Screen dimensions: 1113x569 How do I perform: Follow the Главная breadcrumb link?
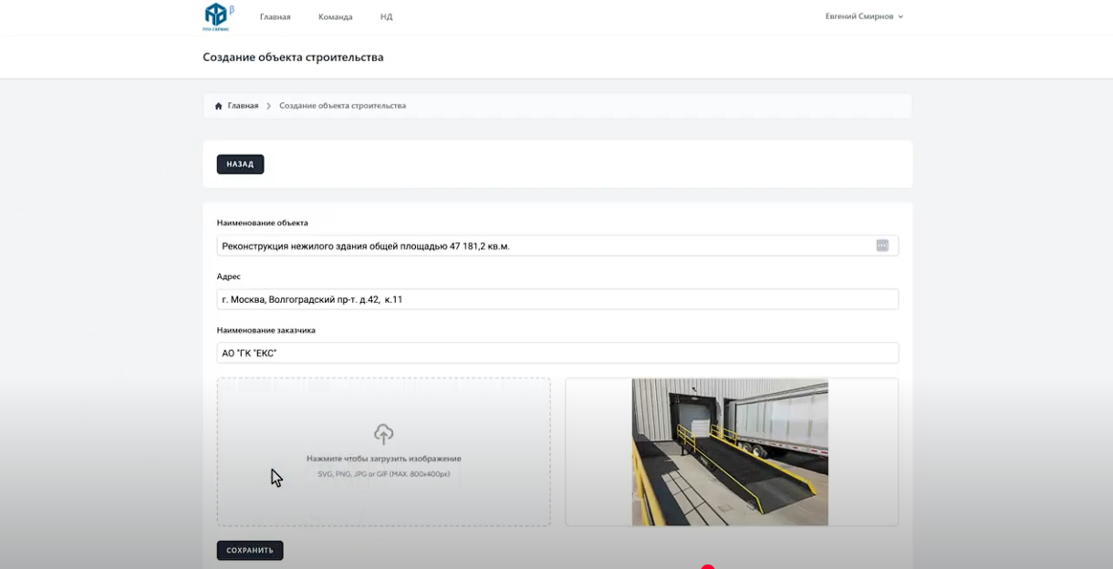(x=243, y=106)
